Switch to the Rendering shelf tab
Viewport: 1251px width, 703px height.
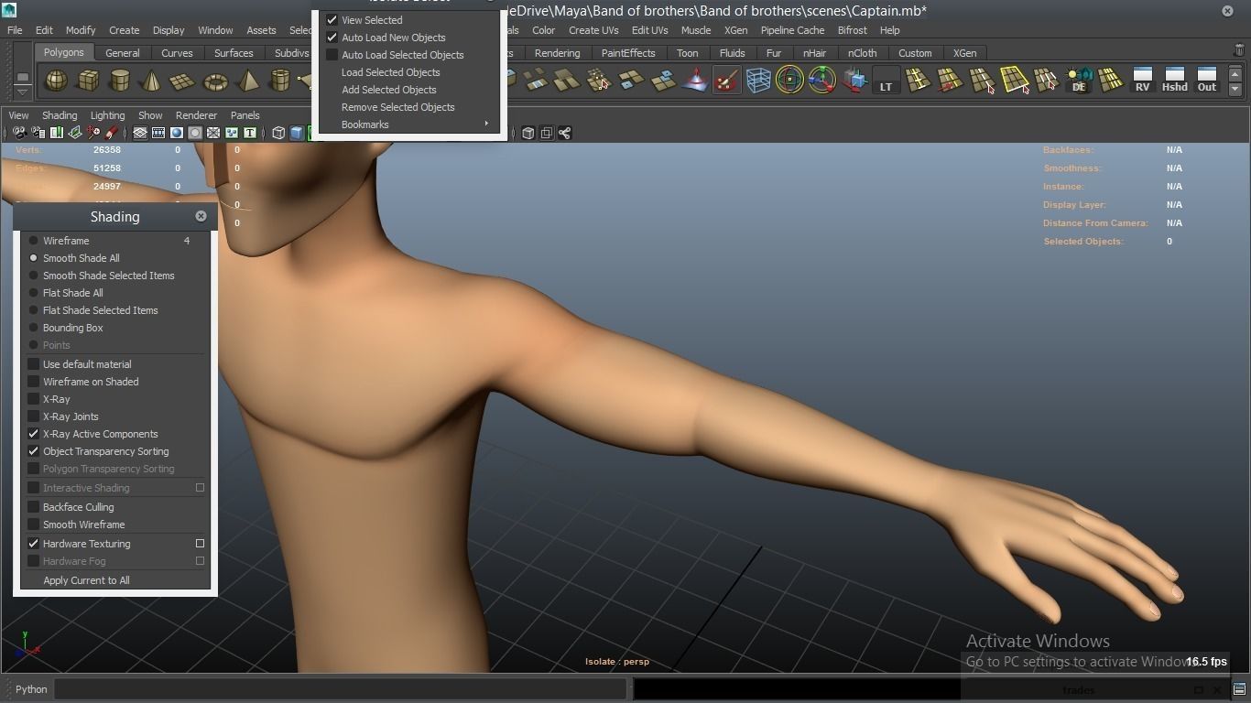(x=557, y=53)
